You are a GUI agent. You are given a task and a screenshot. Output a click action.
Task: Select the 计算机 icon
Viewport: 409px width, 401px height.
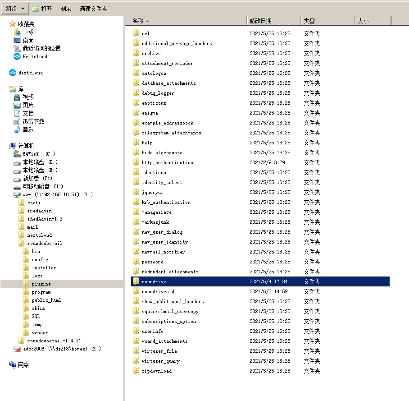click(13, 146)
